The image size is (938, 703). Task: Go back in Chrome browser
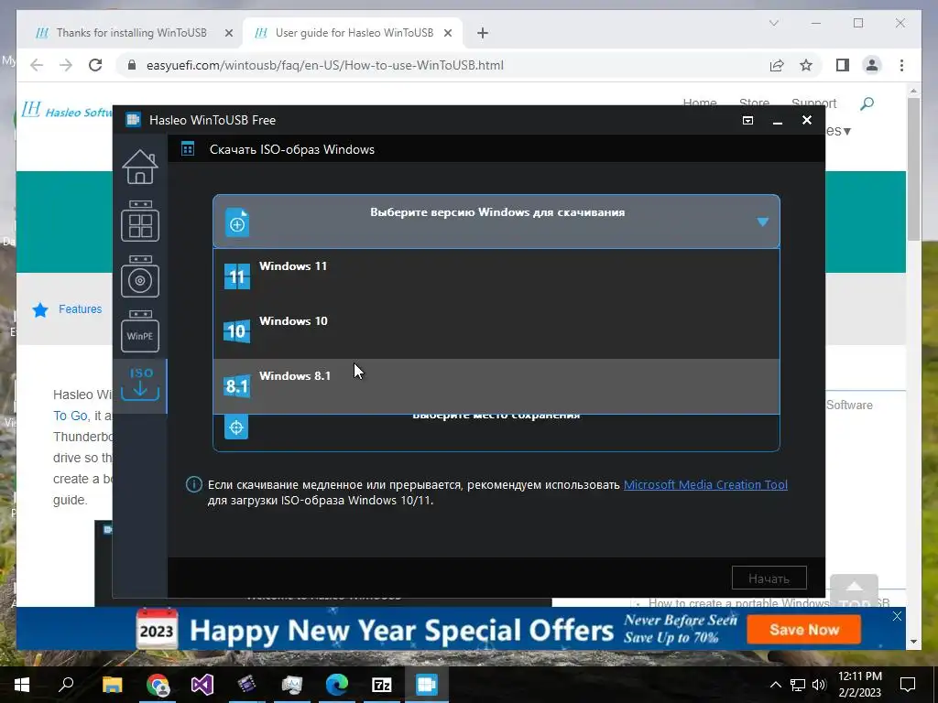[x=37, y=65]
